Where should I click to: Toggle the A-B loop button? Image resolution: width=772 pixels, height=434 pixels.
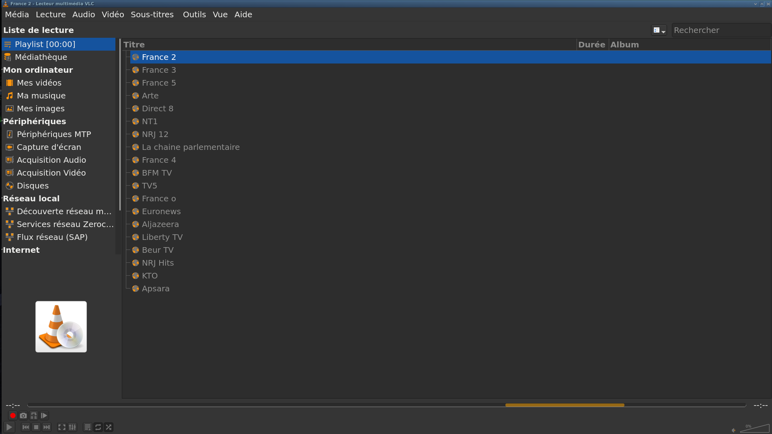(x=34, y=416)
